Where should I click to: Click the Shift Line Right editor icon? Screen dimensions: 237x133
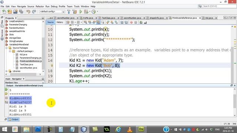point(126,22)
